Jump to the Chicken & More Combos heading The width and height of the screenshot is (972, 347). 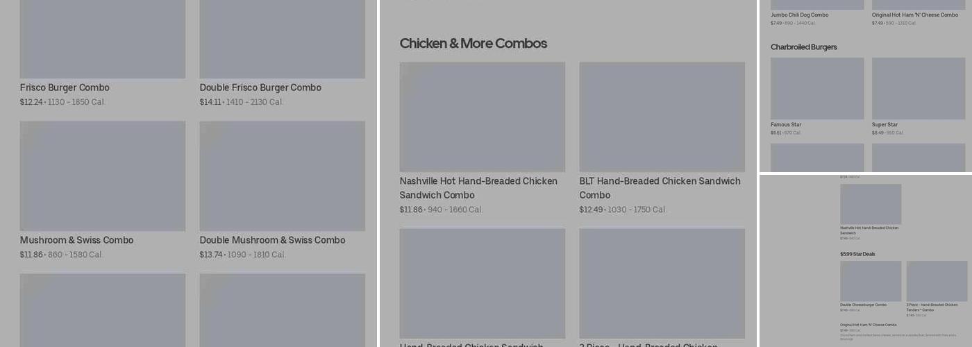(x=473, y=44)
